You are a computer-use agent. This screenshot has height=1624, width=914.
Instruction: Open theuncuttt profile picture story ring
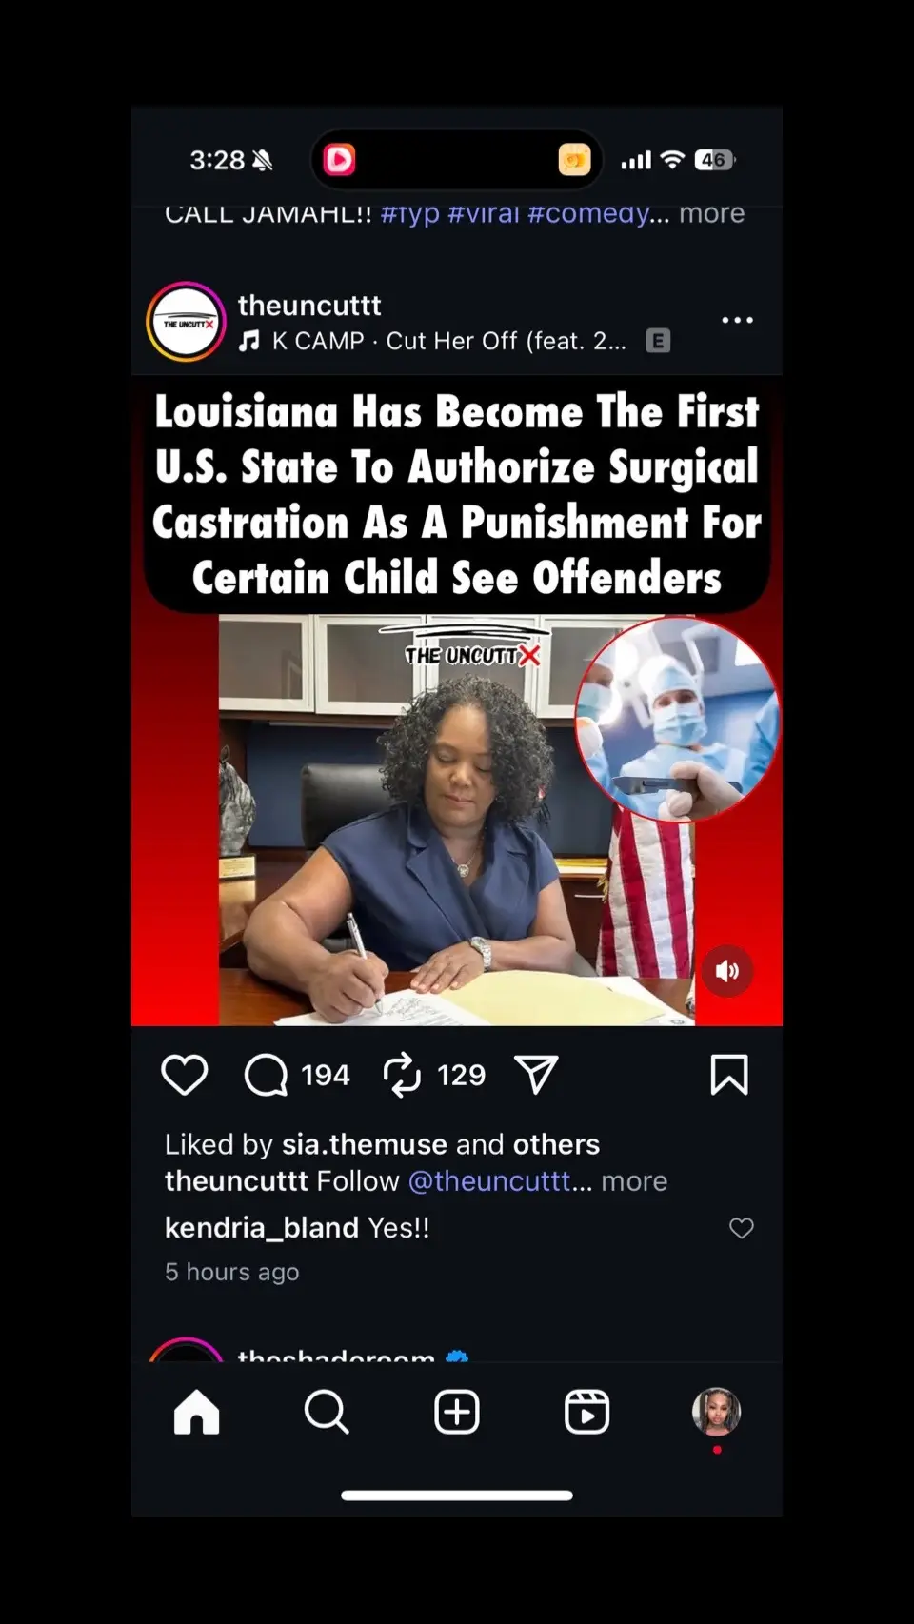tap(187, 322)
